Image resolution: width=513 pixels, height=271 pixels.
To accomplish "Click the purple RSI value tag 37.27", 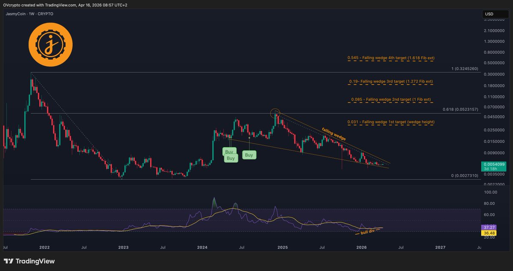I will tap(489, 227).
